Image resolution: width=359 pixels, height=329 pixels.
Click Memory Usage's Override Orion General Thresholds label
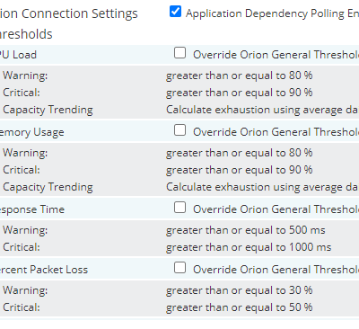click(x=276, y=132)
